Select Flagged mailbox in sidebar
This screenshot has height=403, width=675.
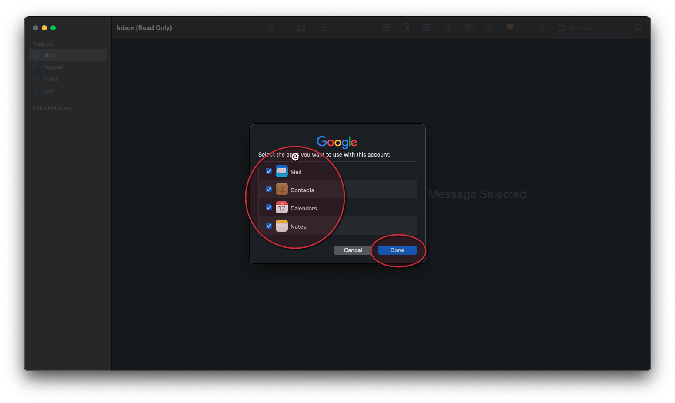tap(68, 67)
